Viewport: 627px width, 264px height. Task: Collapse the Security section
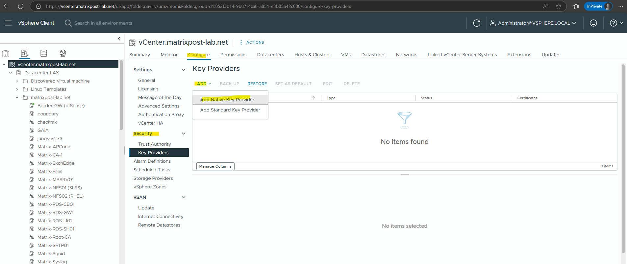(x=184, y=133)
